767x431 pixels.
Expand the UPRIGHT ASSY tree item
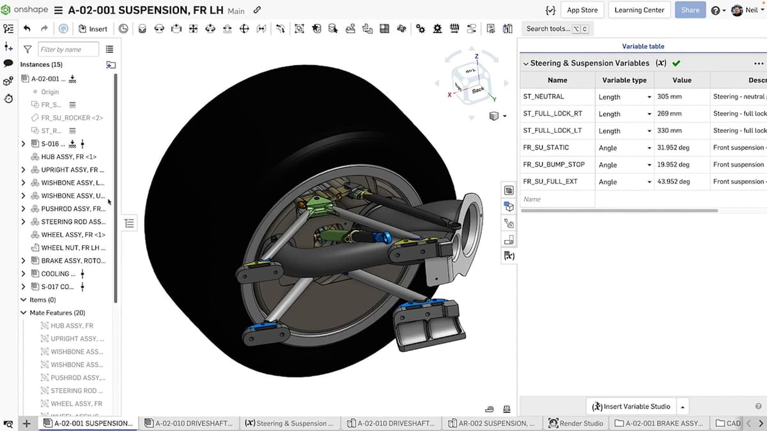click(24, 170)
